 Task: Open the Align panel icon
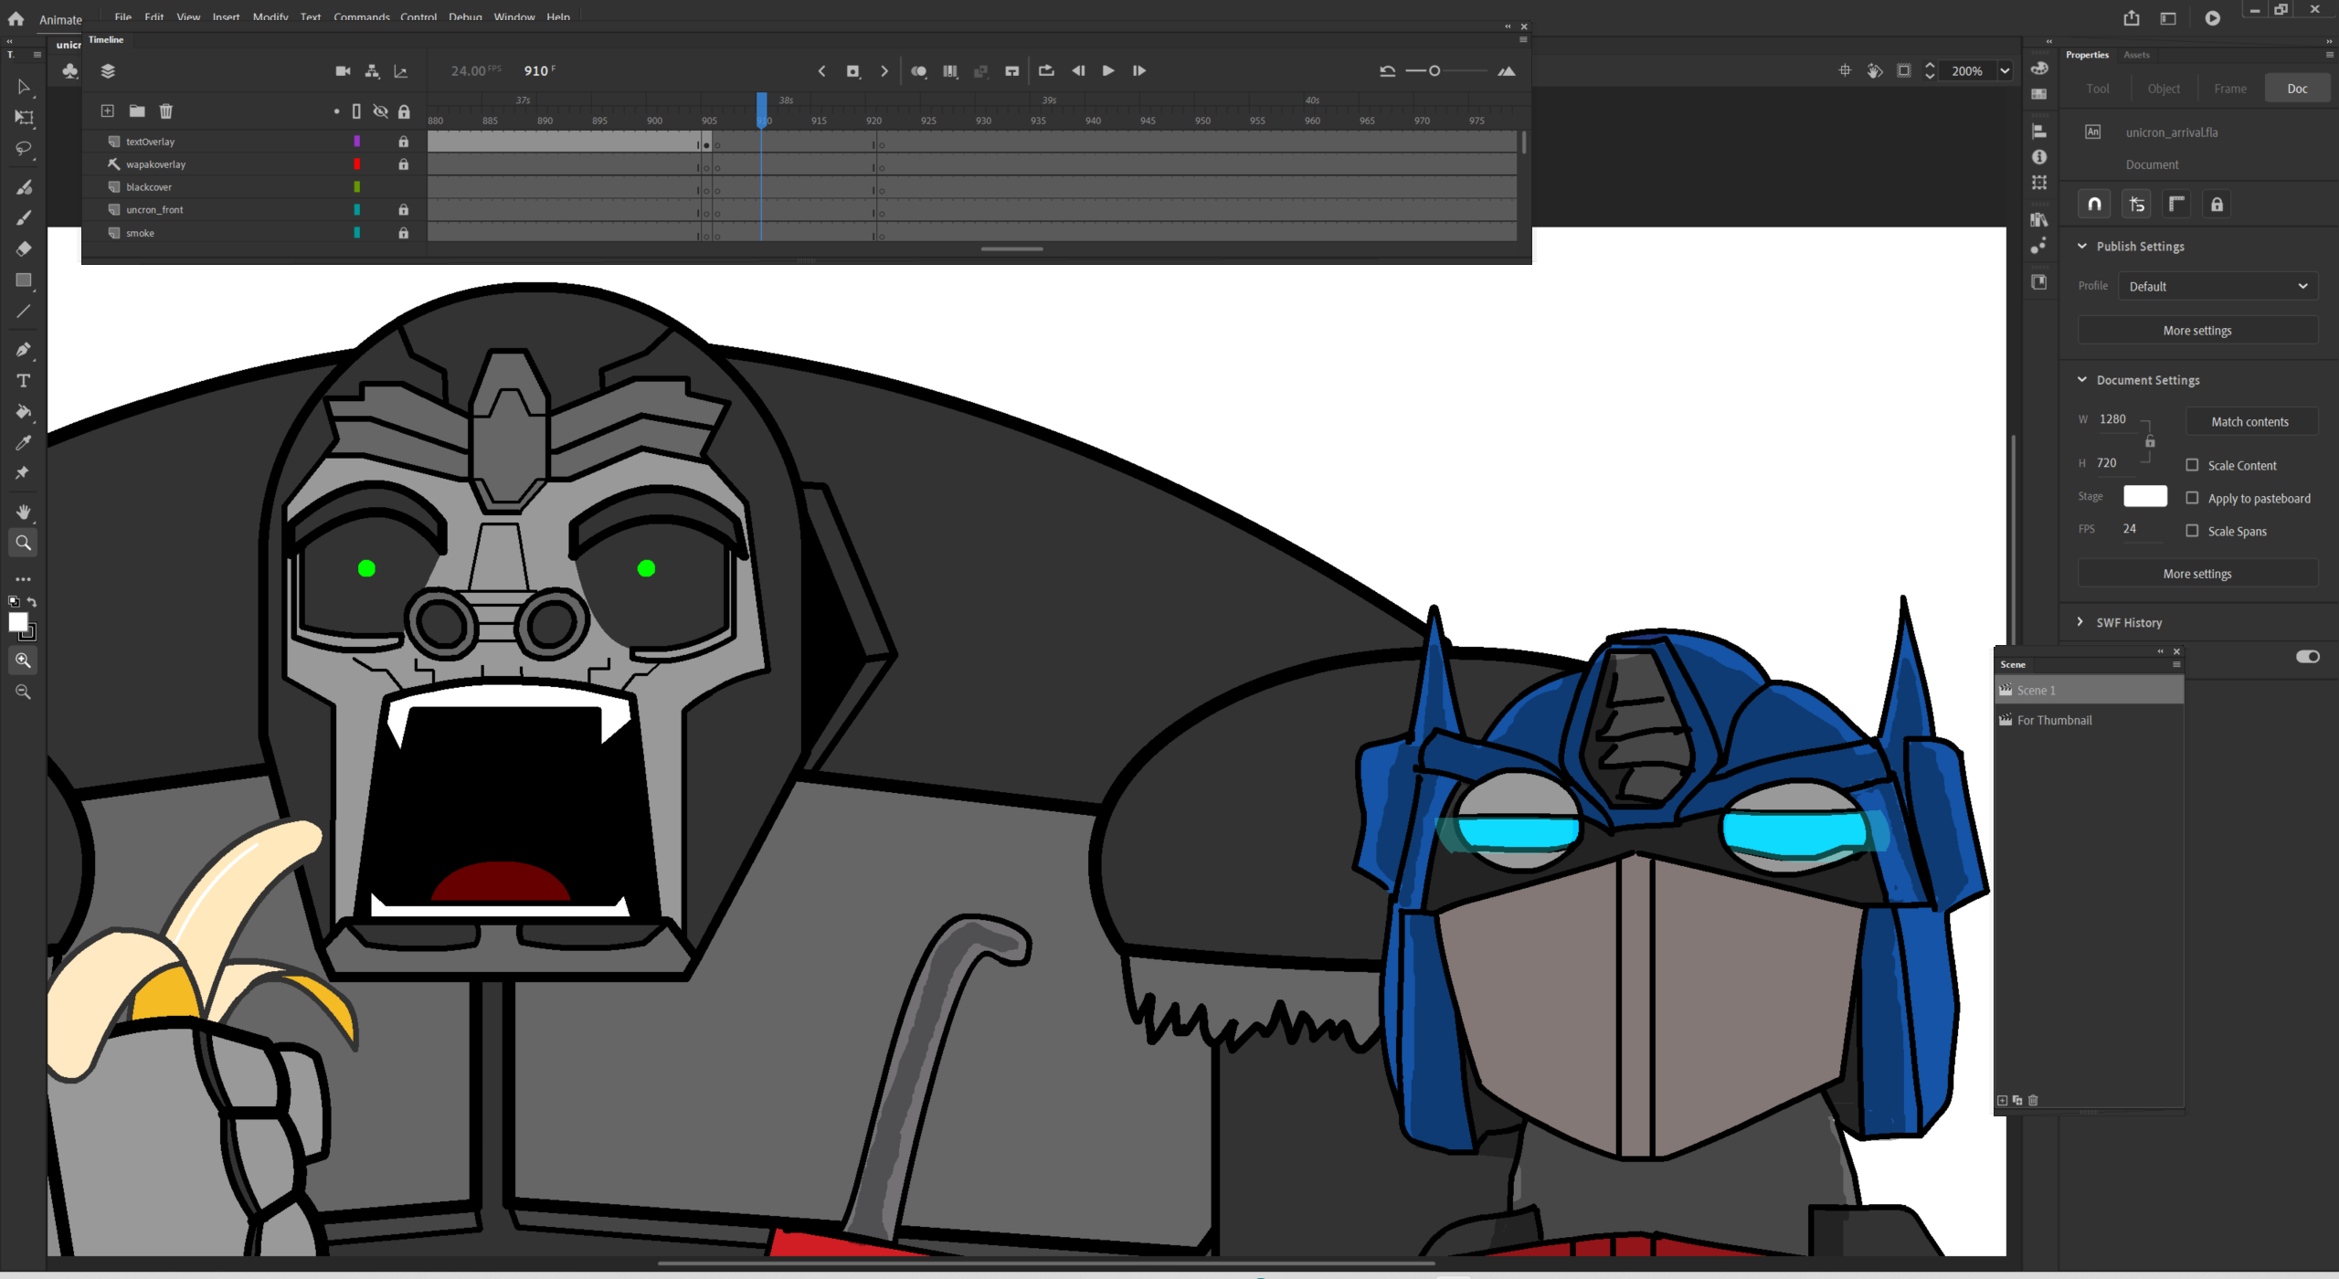pos(2039,132)
